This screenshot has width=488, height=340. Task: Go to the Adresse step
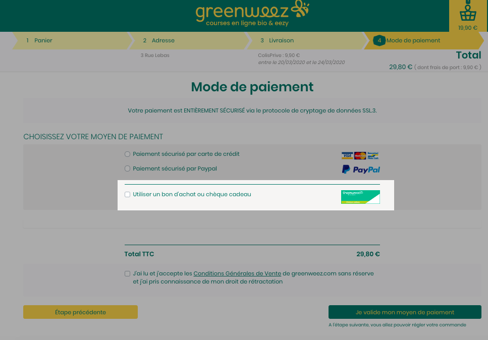click(189, 40)
